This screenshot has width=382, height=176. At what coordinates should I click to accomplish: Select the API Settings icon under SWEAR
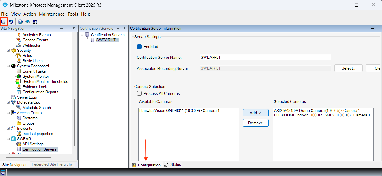tap(19, 144)
